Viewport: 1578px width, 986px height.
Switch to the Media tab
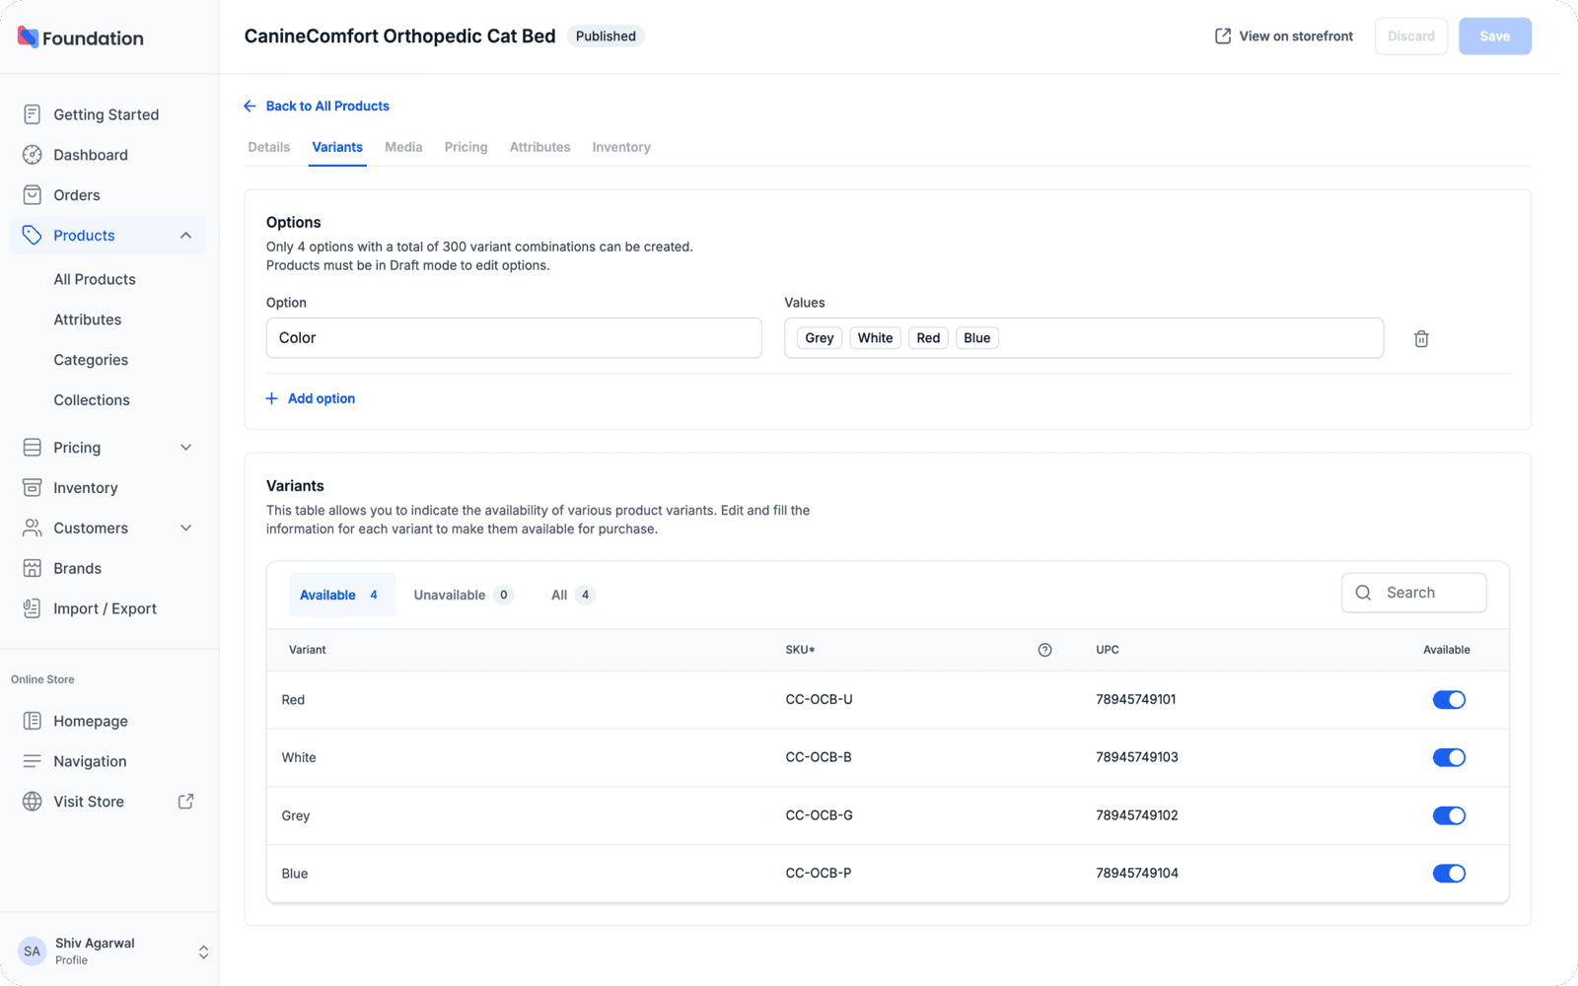pyautogui.click(x=403, y=147)
